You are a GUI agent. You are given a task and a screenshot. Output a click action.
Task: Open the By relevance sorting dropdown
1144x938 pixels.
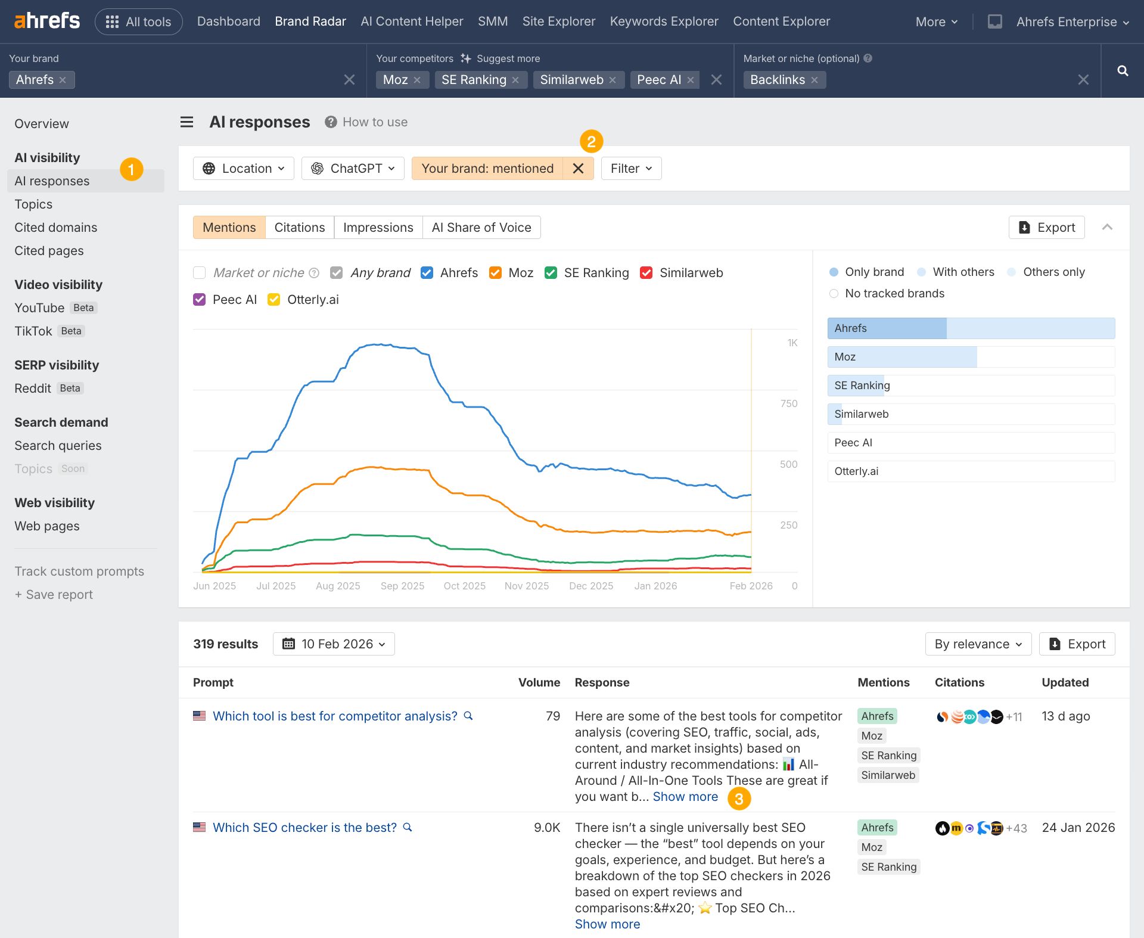[x=977, y=644]
